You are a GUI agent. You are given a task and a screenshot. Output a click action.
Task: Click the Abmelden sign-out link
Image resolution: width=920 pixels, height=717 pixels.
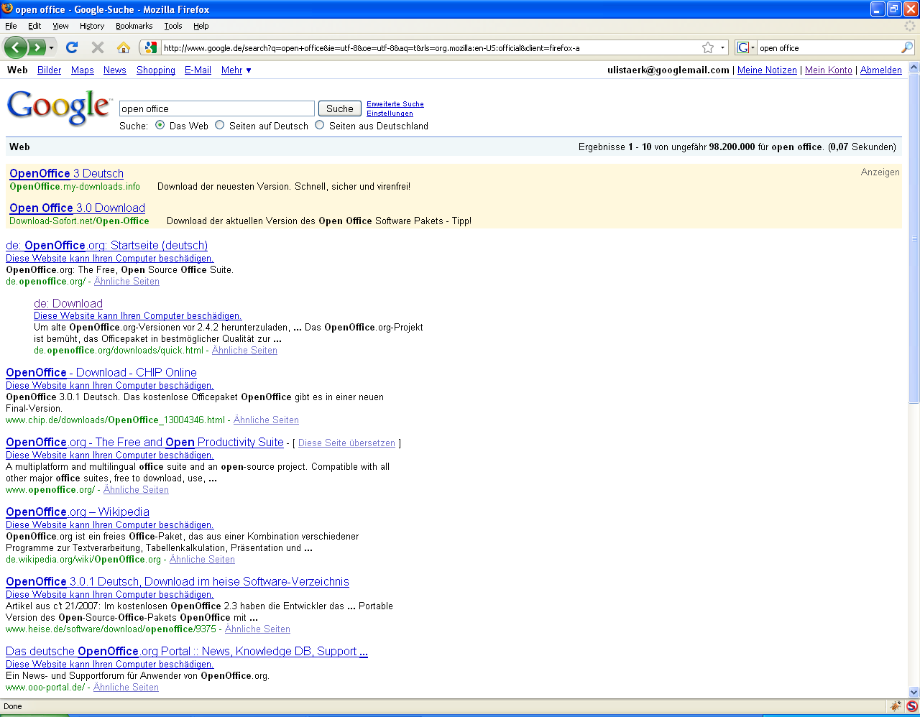tap(881, 70)
